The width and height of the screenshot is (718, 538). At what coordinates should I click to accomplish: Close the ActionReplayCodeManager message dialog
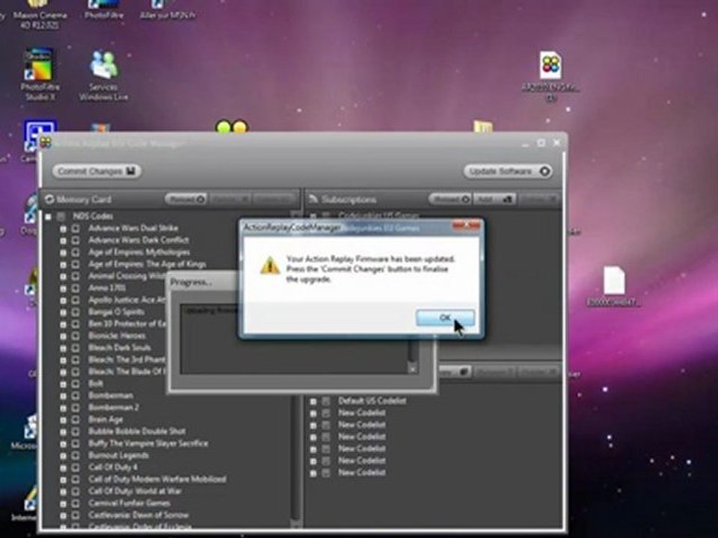pyautogui.click(x=466, y=226)
